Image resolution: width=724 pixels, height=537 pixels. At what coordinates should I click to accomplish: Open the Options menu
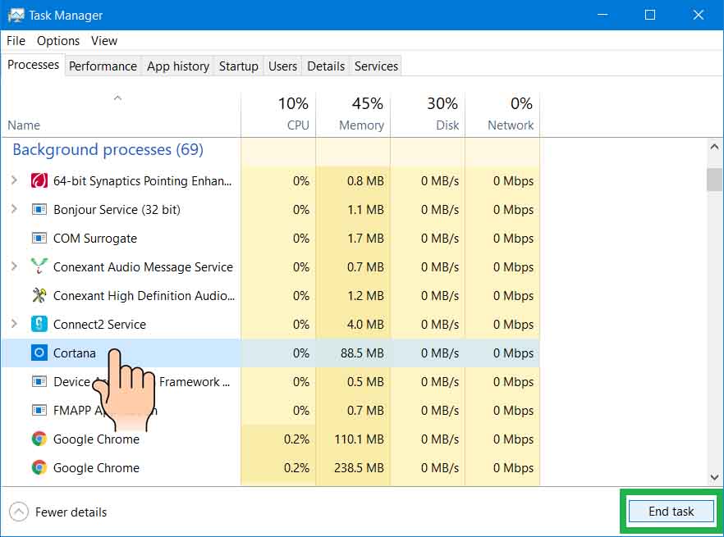(58, 41)
